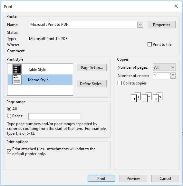Viewport: 183px width, 186px height.
Task: Click the Preview button
Action: (133, 178)
